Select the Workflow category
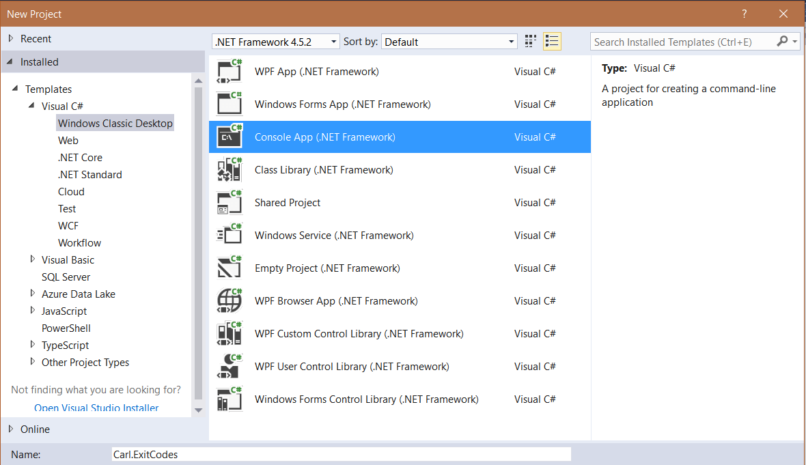 [79, 242]
